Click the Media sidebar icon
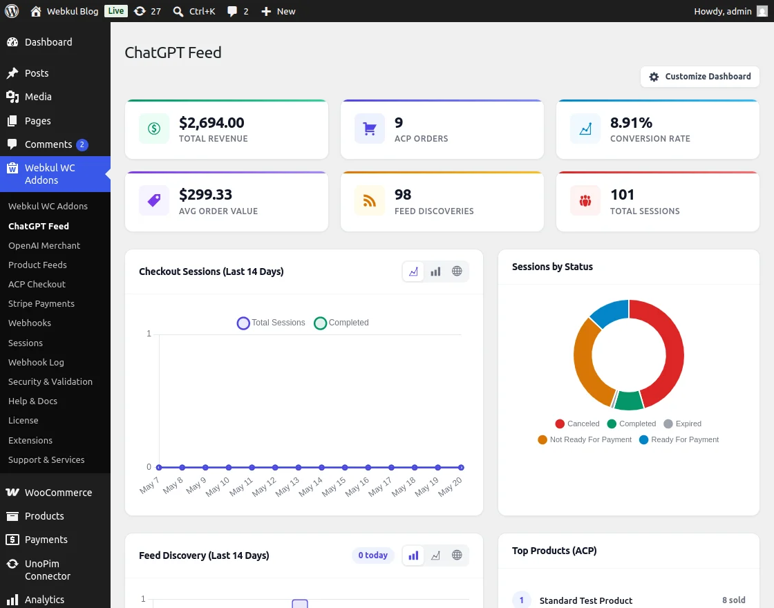 pos(12,97)
